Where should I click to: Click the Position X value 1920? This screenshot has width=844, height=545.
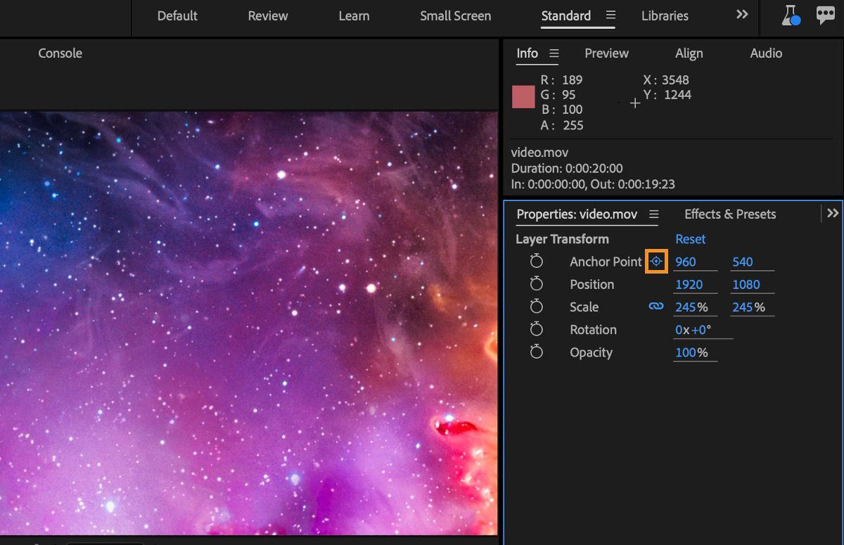(x=689, y=284)
